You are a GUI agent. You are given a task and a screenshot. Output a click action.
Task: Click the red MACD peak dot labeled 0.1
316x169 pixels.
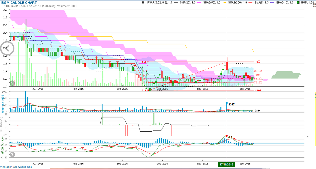coord(227,136)
